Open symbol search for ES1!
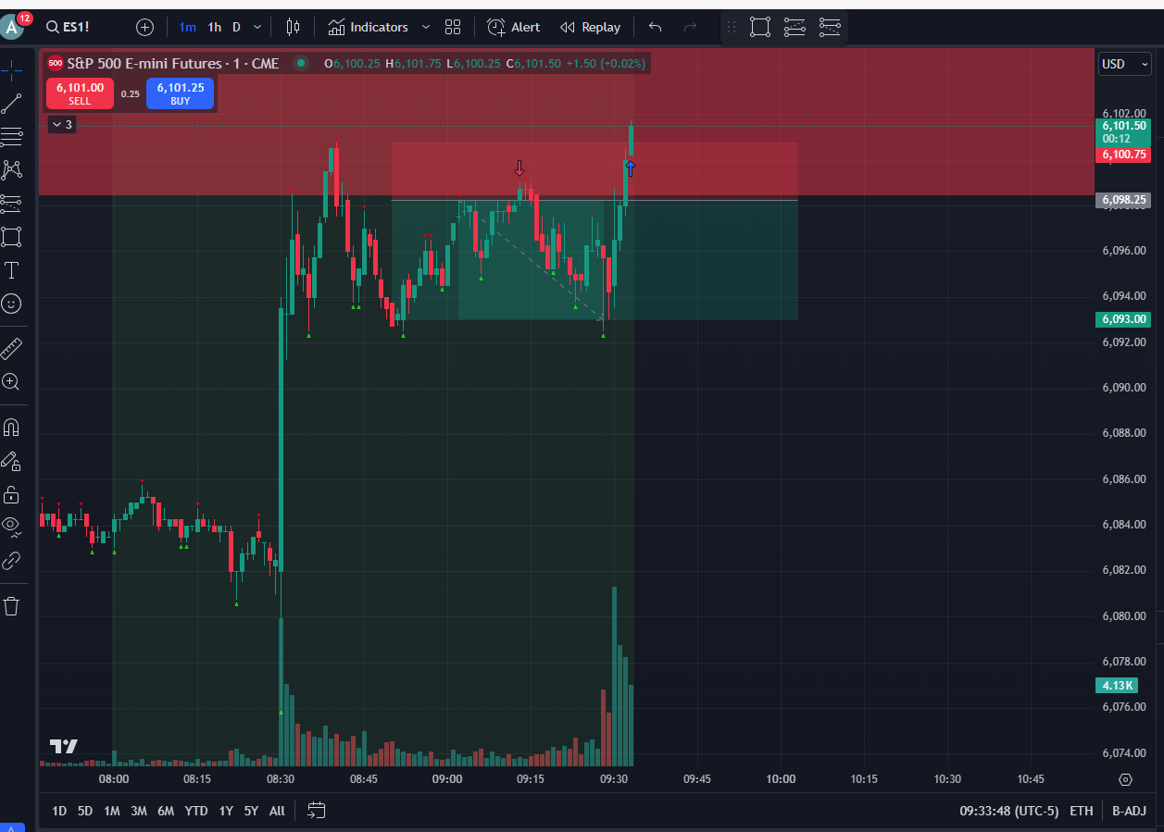The width and height of the screenshot is (1164, 832). point(68,27)
